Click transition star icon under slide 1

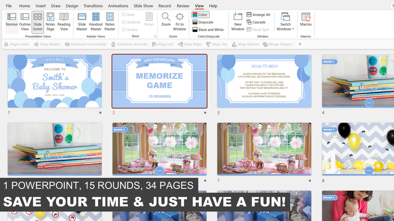(100, 113)
